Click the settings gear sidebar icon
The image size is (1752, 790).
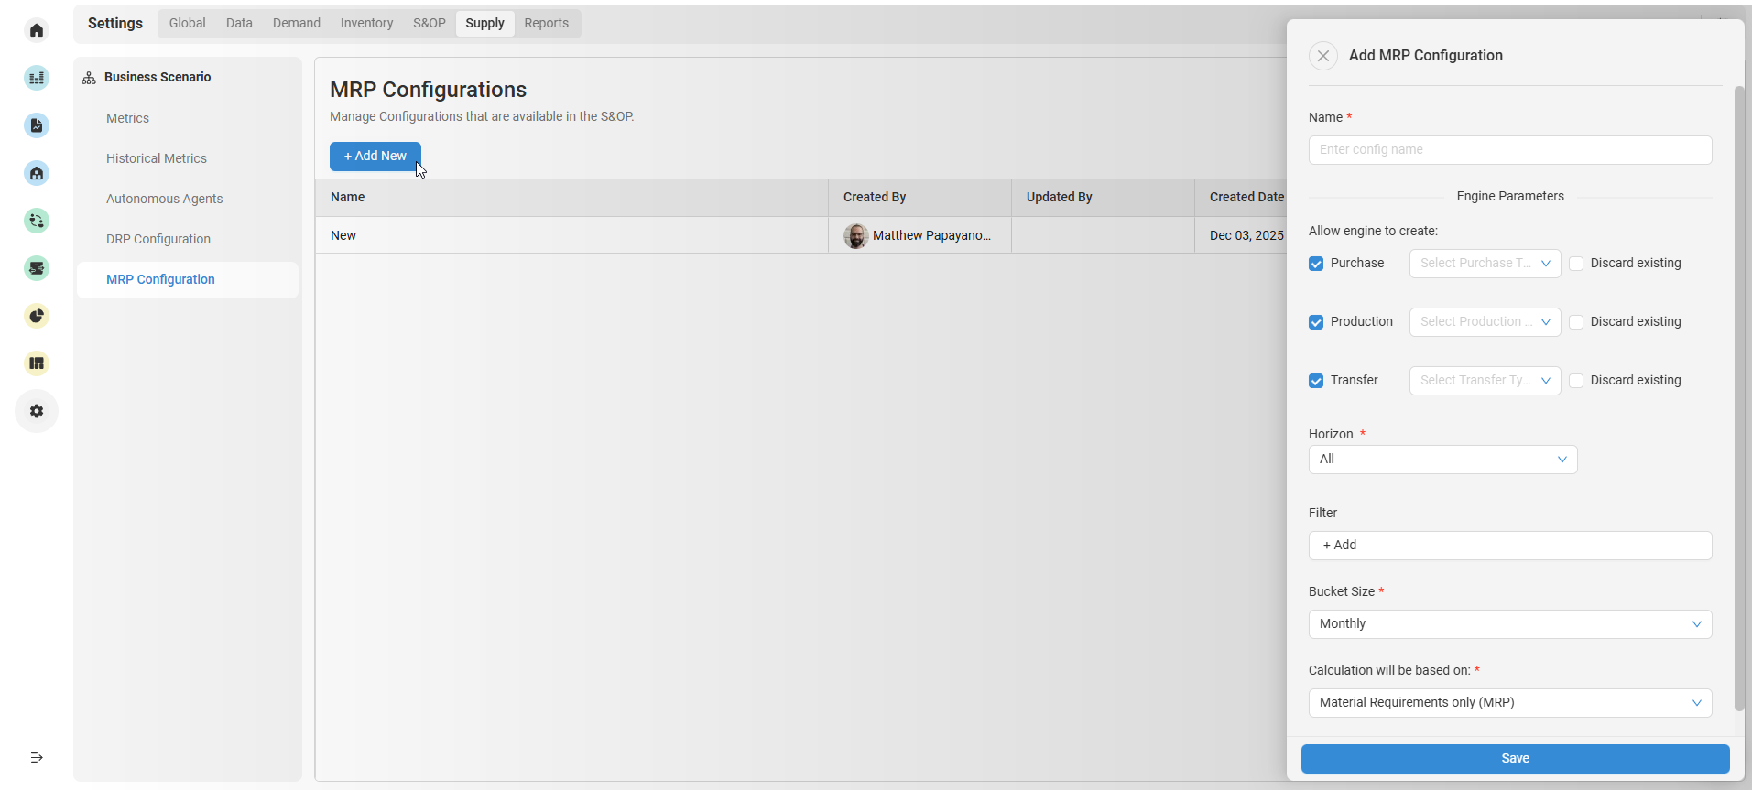[37, 411]
